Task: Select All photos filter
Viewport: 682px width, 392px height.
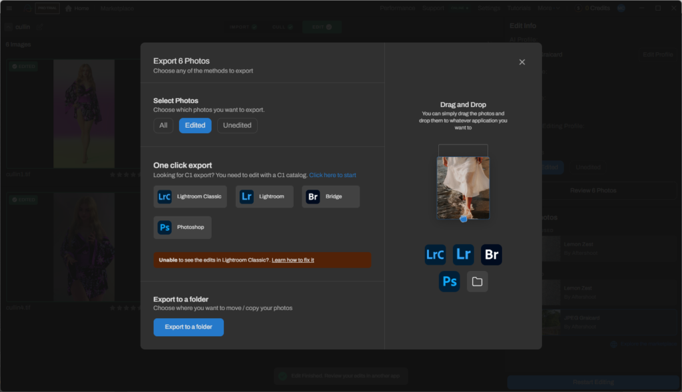Action: 163,125
